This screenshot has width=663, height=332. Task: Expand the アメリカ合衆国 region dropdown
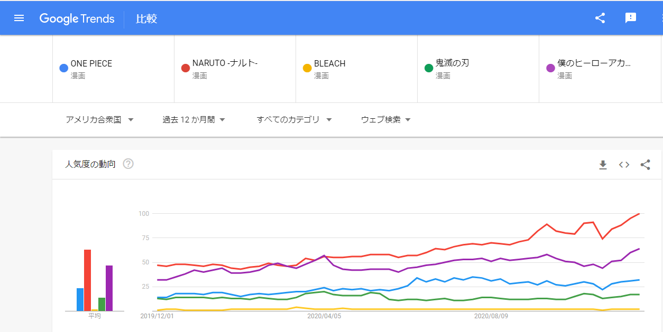pyautogui.click(x=99, y=120)
